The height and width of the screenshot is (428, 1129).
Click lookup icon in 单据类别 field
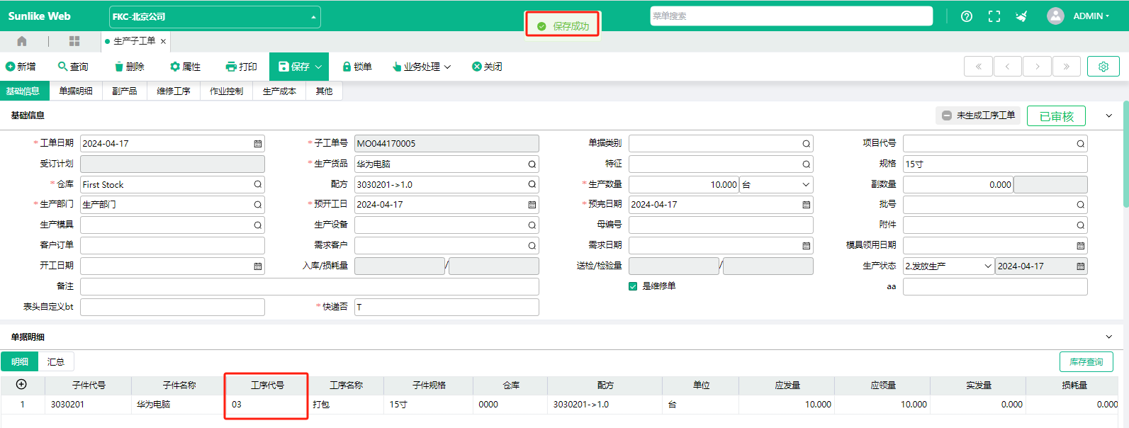tap(807, 144)
